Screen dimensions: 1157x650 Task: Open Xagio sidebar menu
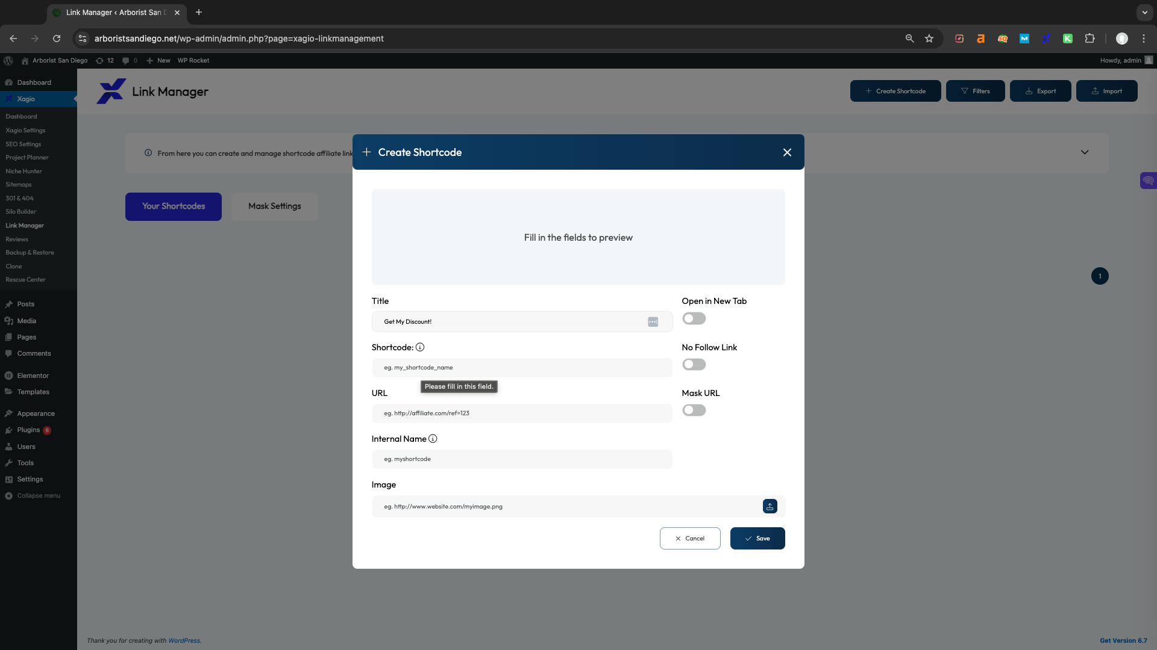(x=26, y=99)
